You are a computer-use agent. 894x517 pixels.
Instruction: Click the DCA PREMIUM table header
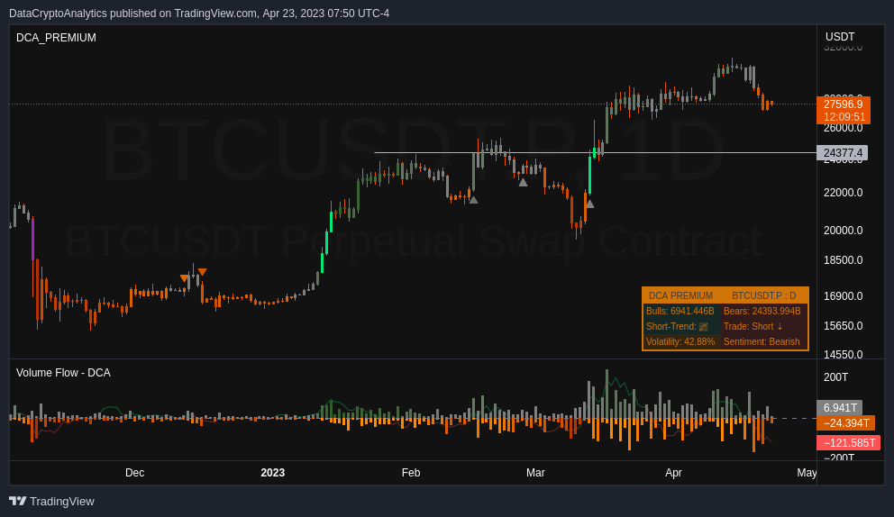click(680, 295)
